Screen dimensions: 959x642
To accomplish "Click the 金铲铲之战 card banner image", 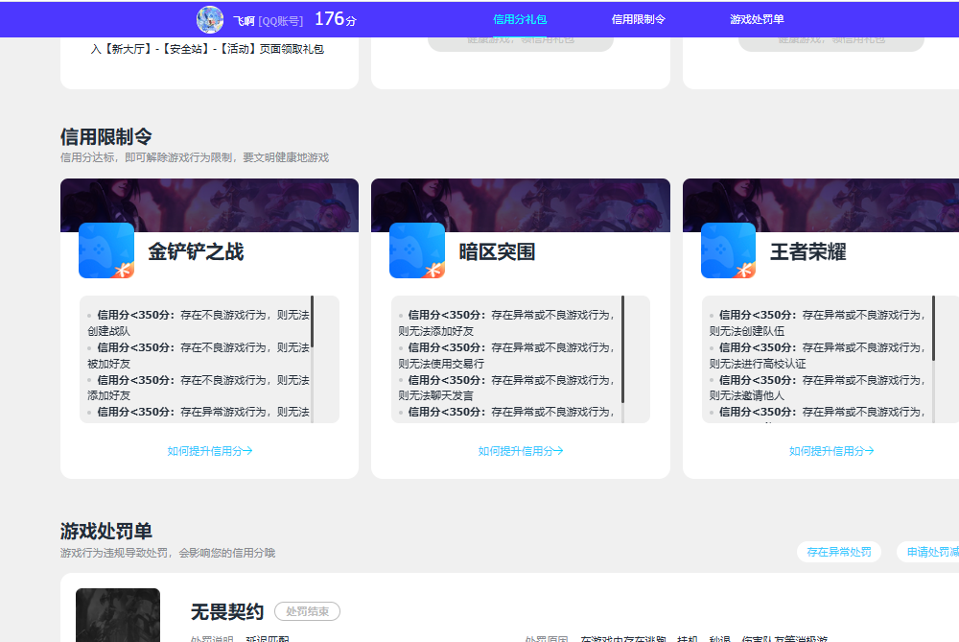I will coord(210,205).
